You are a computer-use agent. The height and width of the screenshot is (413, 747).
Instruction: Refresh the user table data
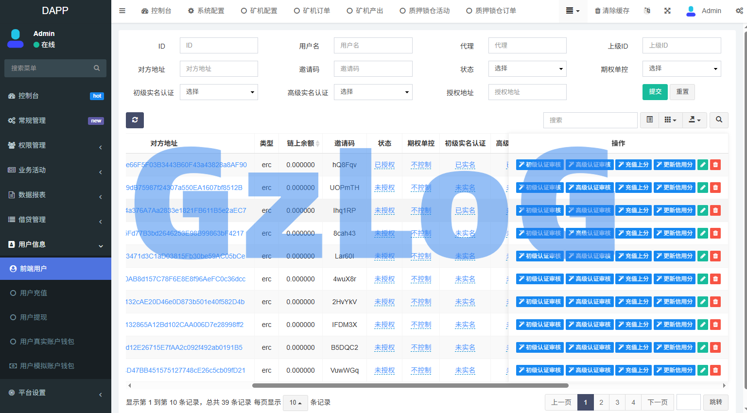coord(135,120)
